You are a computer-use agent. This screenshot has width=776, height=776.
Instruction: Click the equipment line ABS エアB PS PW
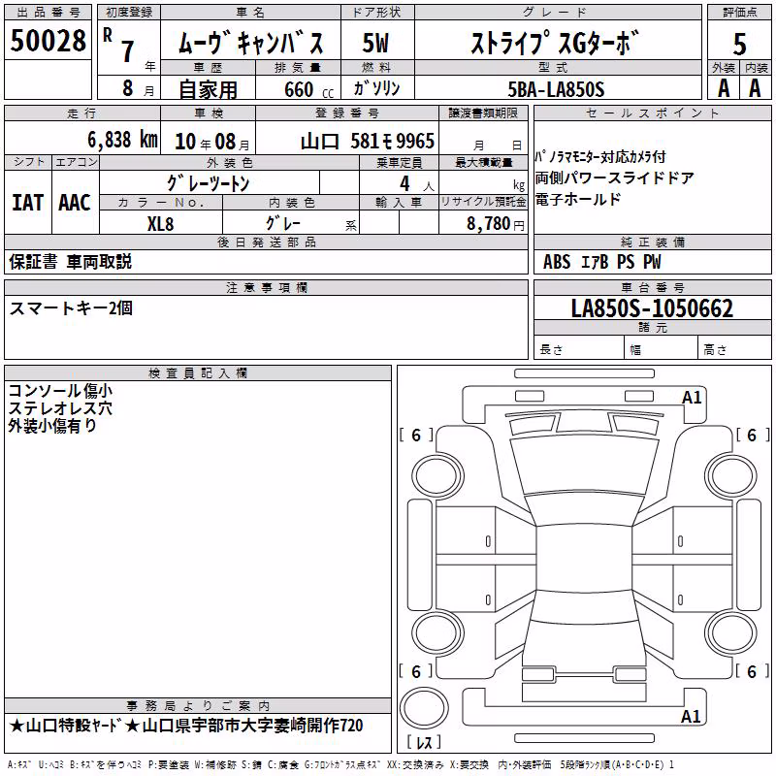(x=601, y=262)
